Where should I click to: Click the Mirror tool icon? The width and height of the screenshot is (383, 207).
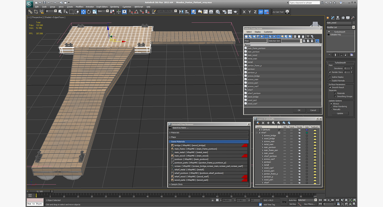pyautogui.click(x=181, y=12)
